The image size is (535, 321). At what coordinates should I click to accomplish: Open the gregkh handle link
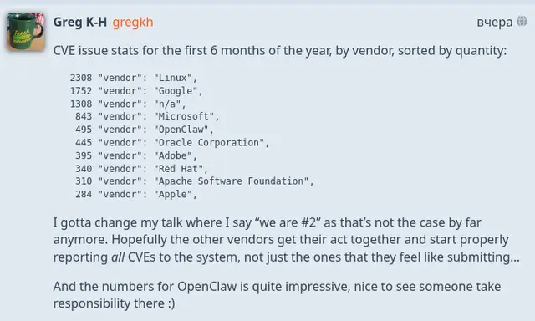(x=133, y=23)
